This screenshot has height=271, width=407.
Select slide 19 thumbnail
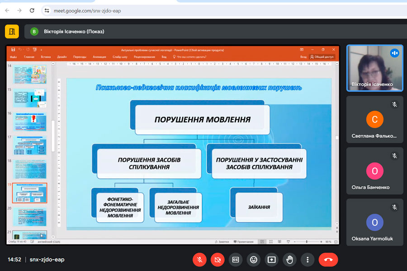click(x=30, y=193)
